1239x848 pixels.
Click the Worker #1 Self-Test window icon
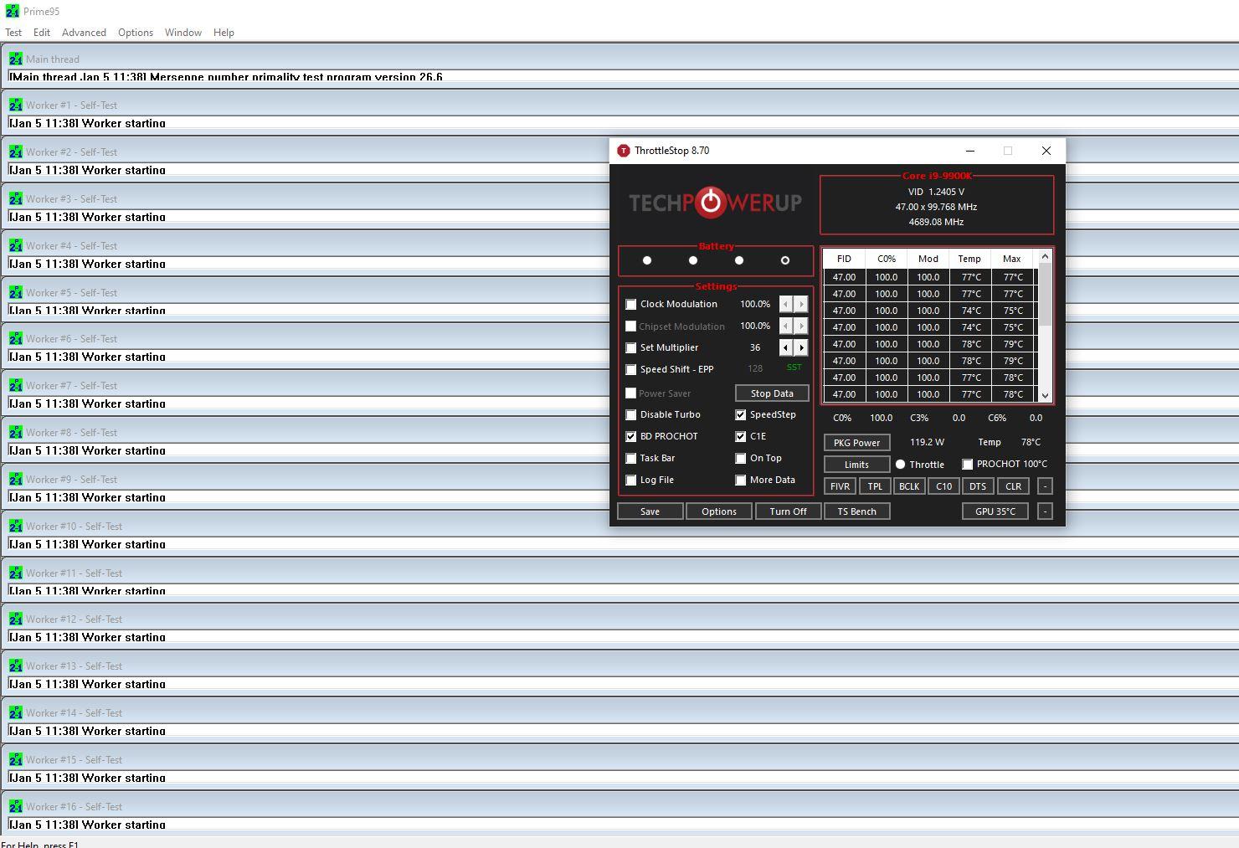point(16,105)
